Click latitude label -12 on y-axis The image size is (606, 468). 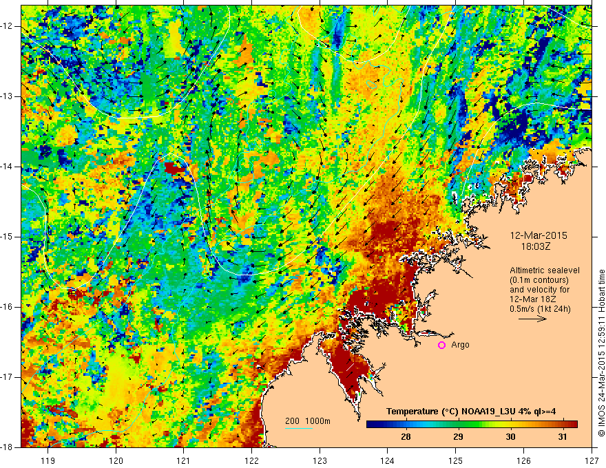[7, 26]
